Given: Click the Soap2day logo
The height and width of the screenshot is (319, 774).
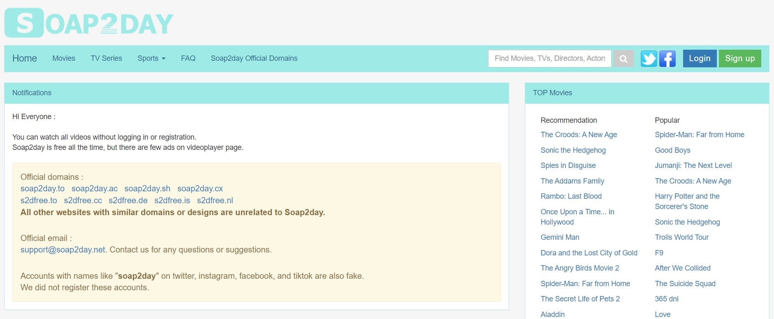Looking at the screenshot, I should point(89,23).
